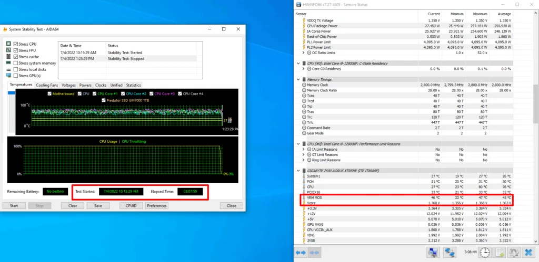
Task: Click the Start button in AIDA64
Action: pos(14,206)
